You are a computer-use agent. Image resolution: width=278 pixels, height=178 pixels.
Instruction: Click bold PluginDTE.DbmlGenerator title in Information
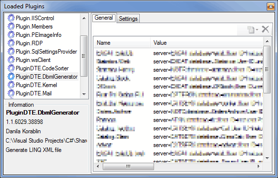click(43, 112)
